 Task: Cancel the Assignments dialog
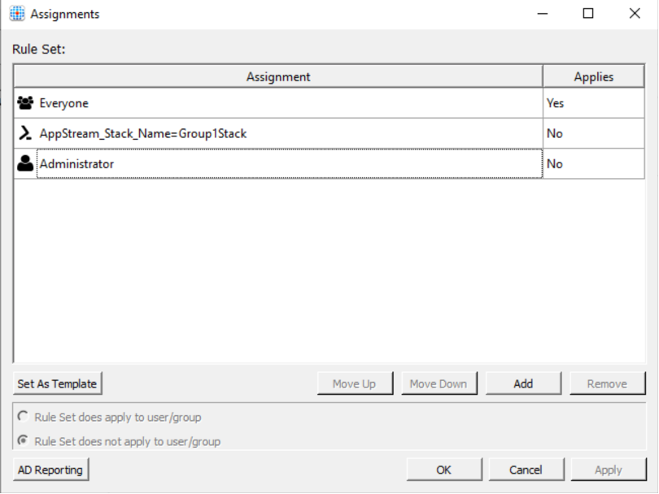[526, 469]
